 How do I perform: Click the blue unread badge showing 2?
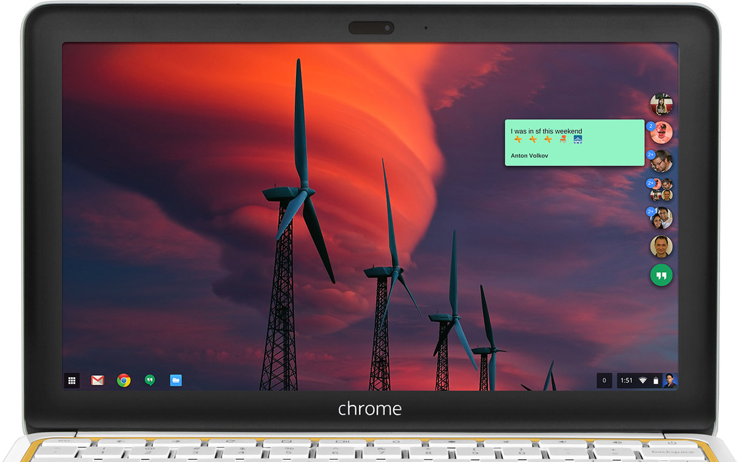point(650,126)
